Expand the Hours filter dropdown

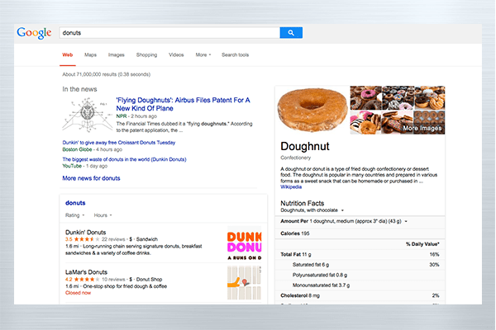click(103, 215)
